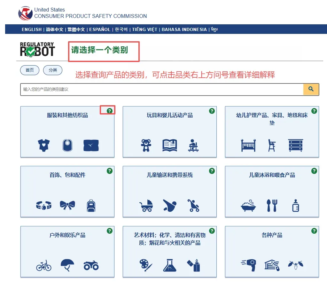Click the CPSC eagle logo
Screen dimensions: 327x282
pyautogui.click(x=25, y=13)
